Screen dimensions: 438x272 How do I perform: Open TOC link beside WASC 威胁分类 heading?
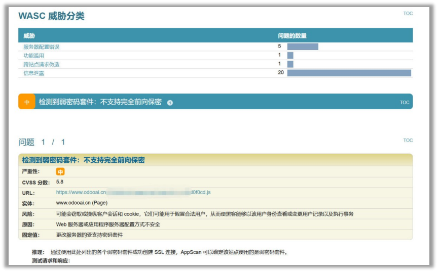coord(408,14)
